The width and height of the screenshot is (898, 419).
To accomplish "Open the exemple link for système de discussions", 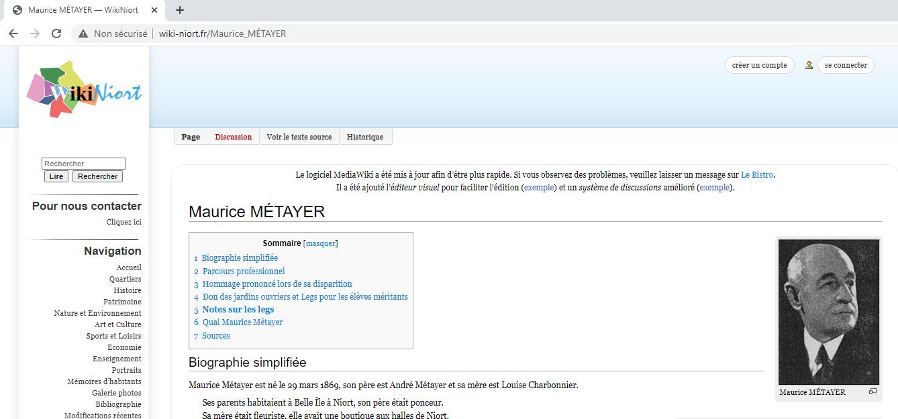I will point(714,188).
